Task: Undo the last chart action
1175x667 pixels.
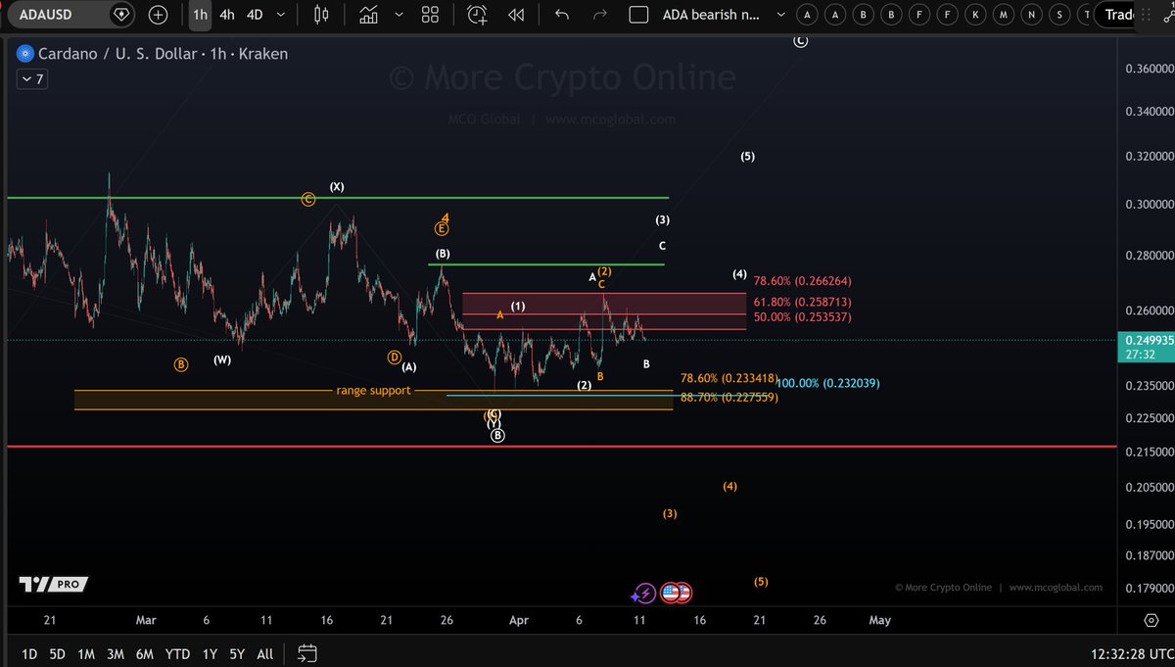Action: pyautogui.click(x=561, y=15)
